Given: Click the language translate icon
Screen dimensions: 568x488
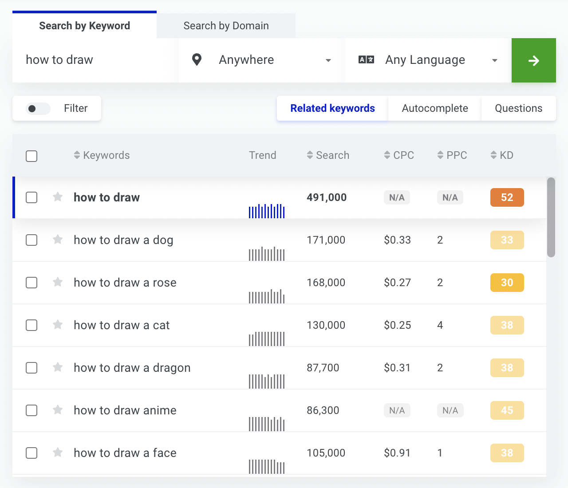Looking at the screenshot, I should 366,59.
